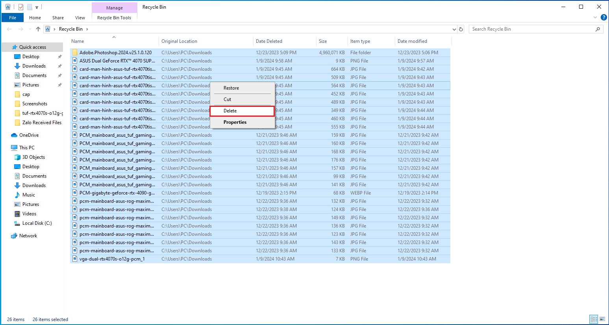The height and width of the screenshot is (325, 609).
Task: Go back with the Back arrow
Action: 9,29
